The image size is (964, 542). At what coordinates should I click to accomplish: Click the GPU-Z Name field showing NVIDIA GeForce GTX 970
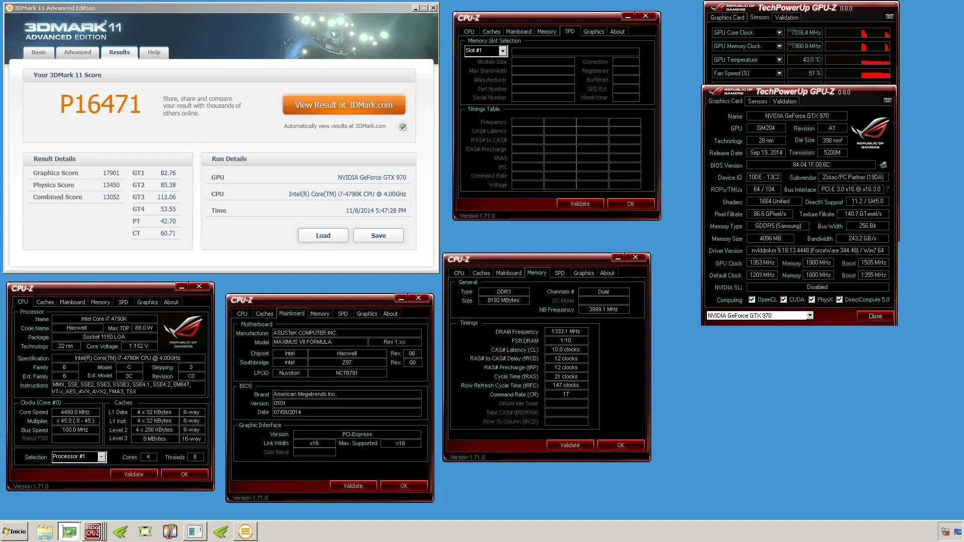click(x=797, y=116)
